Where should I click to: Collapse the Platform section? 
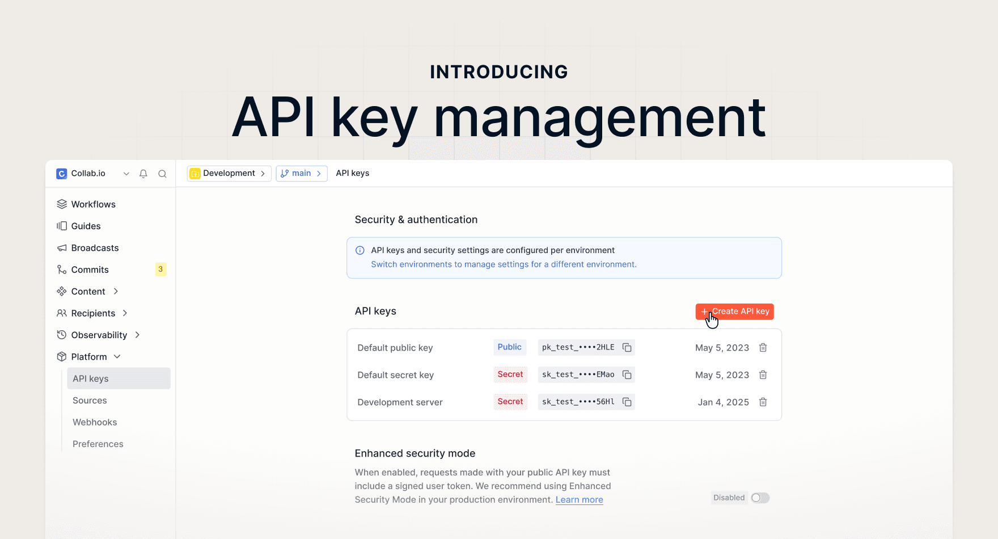point(117,357)
